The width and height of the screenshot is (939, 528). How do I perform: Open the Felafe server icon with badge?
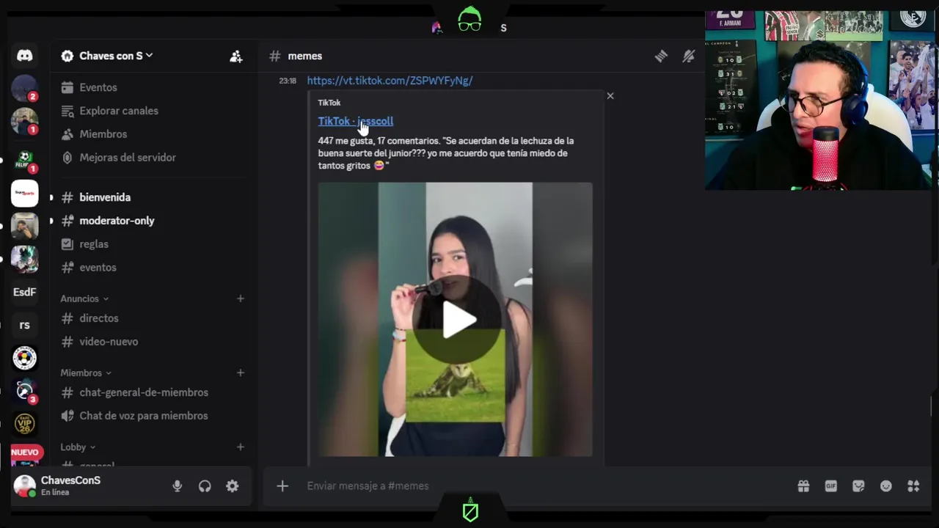coord(24,161)
